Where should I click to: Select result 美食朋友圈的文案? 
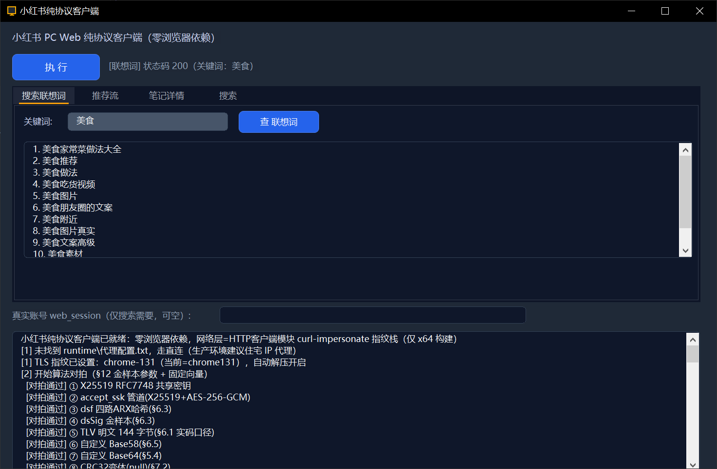point(73,208)
